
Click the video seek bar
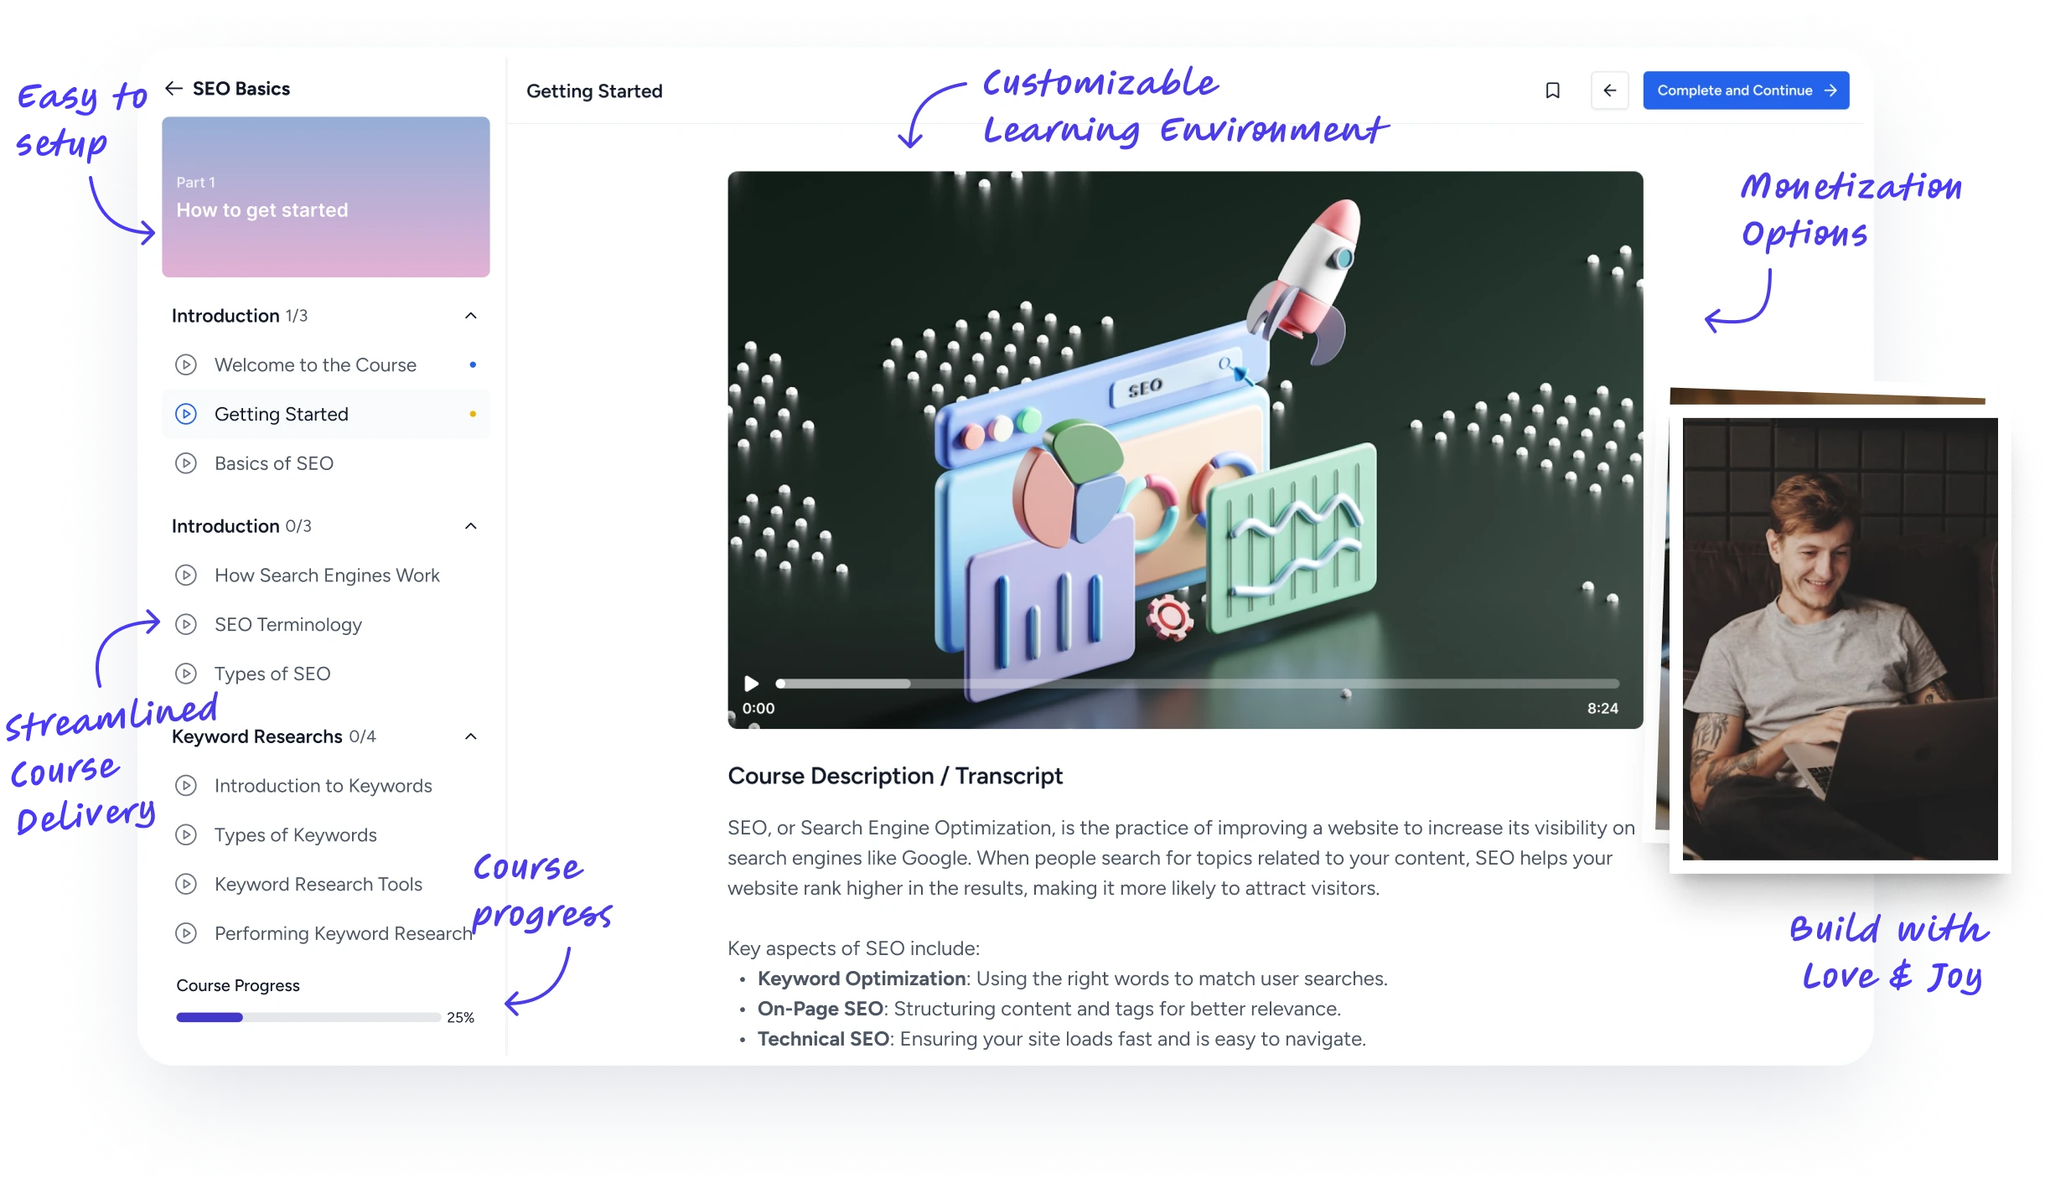click(x=1197, y=684)
